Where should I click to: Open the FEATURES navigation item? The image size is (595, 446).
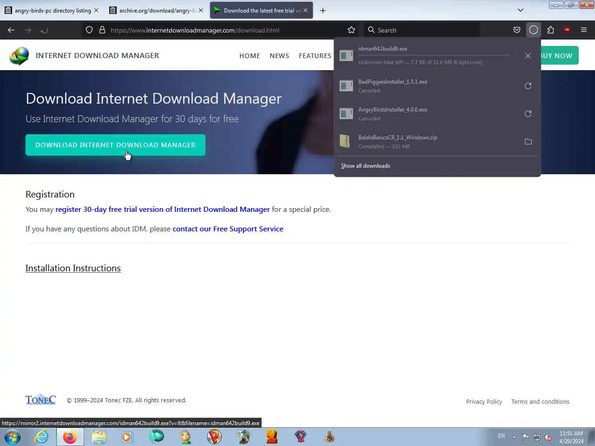click(x=315, y=56)
